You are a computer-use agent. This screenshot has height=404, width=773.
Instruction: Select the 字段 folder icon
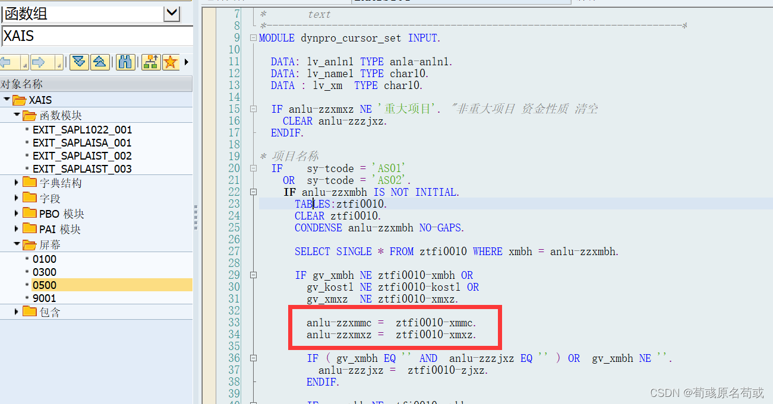pyautogui.click(x=30, y=198)
